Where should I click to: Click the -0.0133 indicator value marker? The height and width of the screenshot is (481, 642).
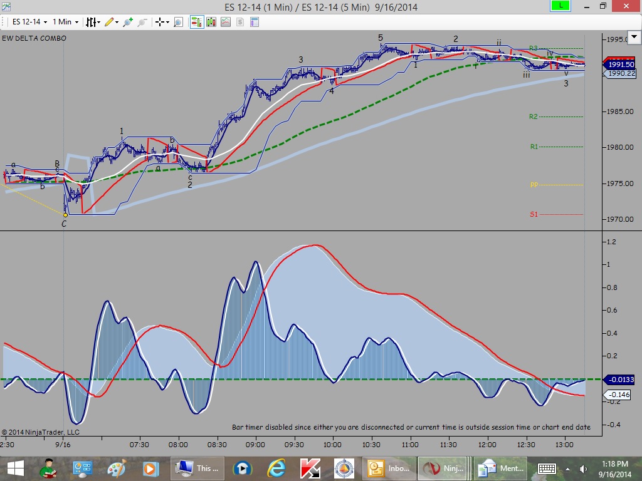click(620, 380)
